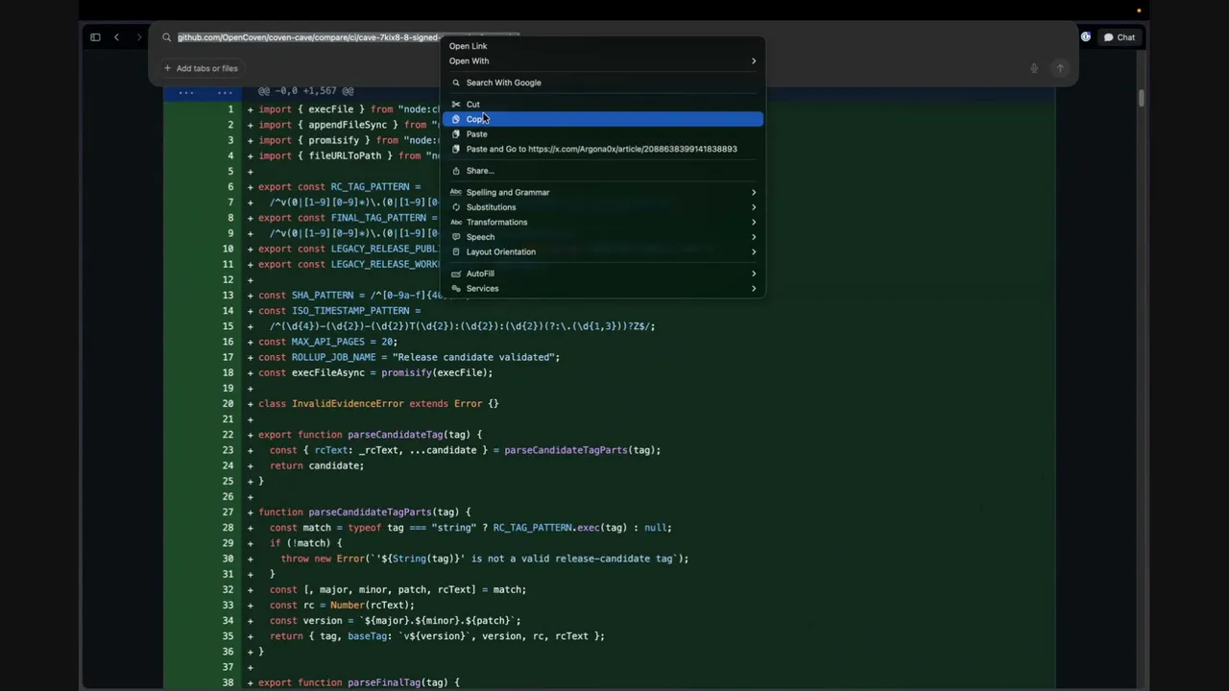Screen dimensions: 1229x691
Task: Click the hunk header @@ -0,0 +1,567 @@
Action: click(304, 91)
